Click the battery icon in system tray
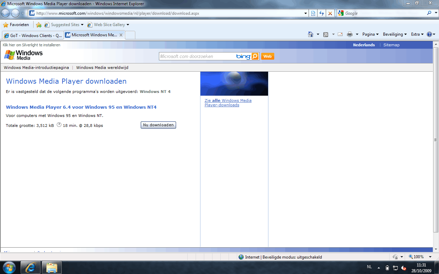This screenshot has width=439, height=274. pos(387,268)
